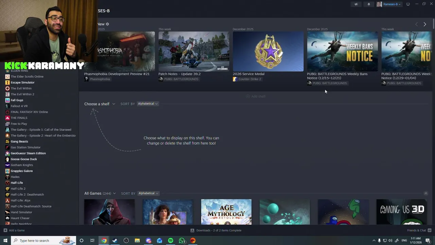Select FINAL FANTASY XIV Online in library
Viewport: 435px width, 245px height.
click(29, 112)
